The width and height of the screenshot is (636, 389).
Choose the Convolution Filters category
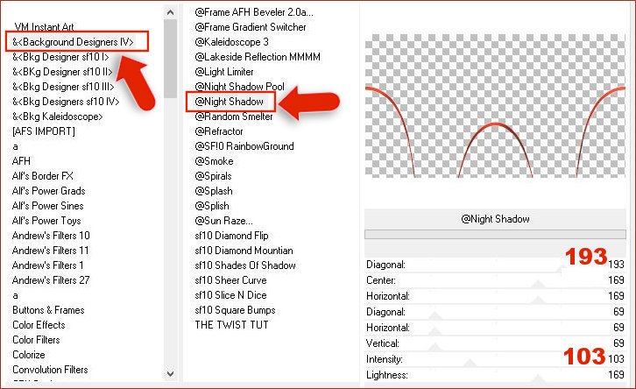coord(50,369)
